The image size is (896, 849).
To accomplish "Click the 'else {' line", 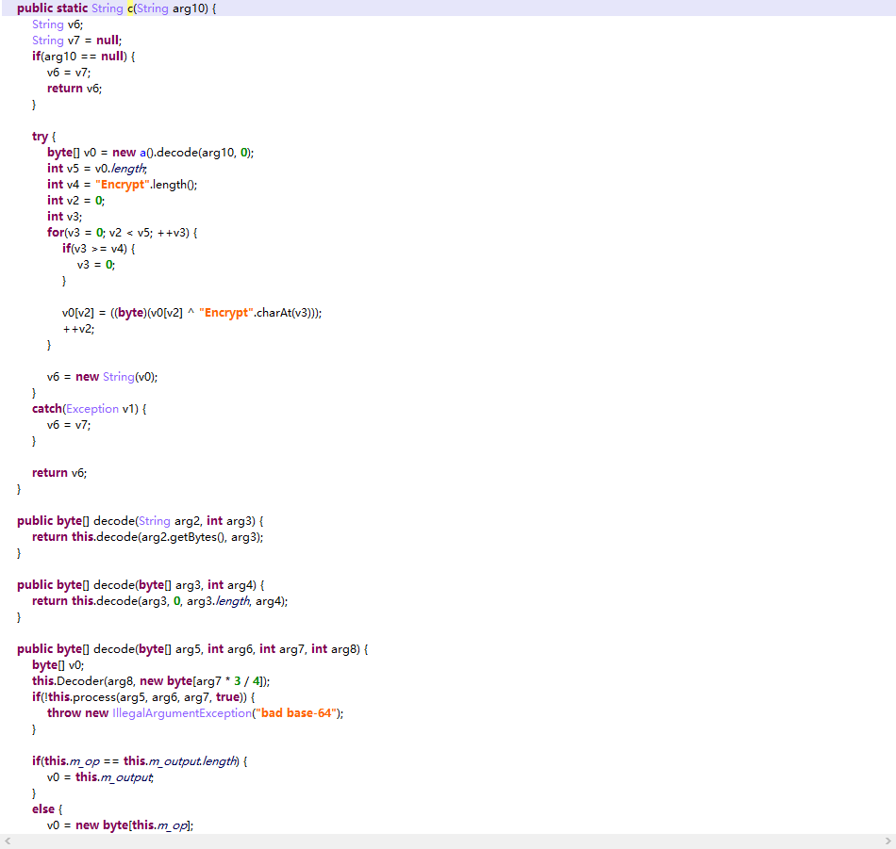I will click(47, 809).
